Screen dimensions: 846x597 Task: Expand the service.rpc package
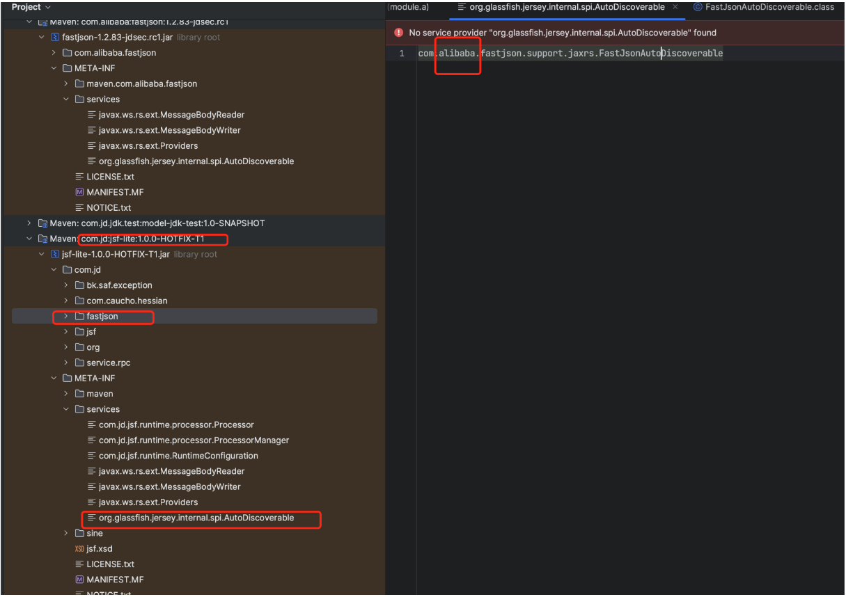pos(66,363)
